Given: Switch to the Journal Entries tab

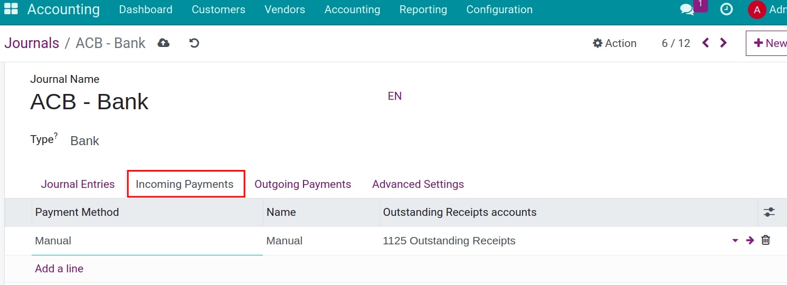Looking at the screenshot, I should [x=78, y=184].
